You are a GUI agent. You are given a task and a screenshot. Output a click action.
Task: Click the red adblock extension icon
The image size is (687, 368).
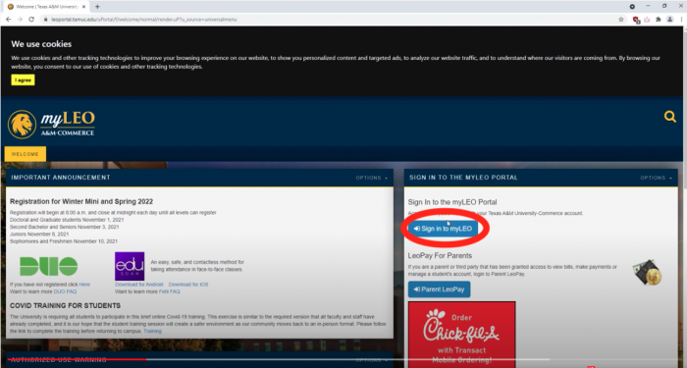(x=635, y=20)
